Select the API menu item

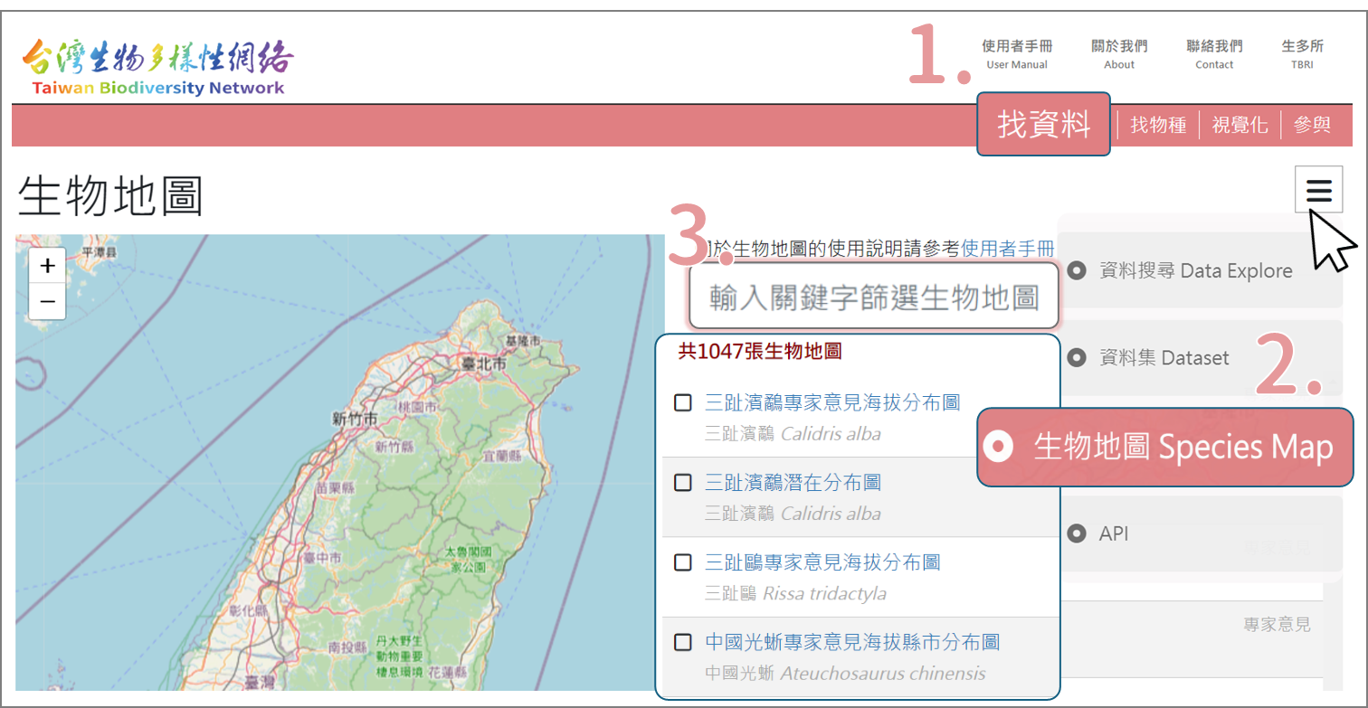coord(1113,534)
